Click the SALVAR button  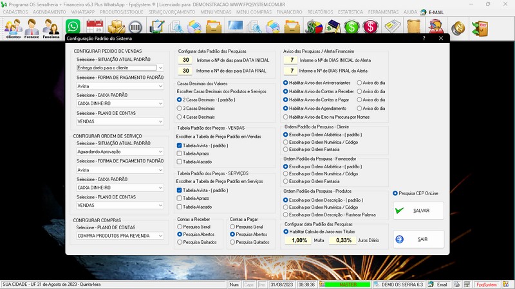(418, 210)
